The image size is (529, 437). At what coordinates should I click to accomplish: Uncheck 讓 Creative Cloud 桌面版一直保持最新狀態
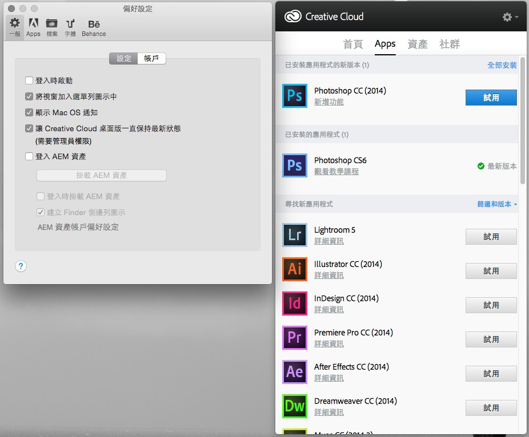[x=29, y=128]
